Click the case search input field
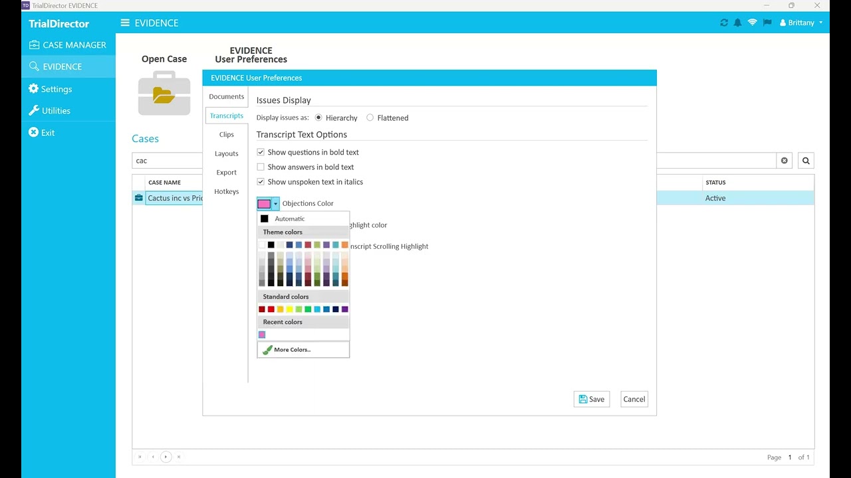Screen dimensions: 851x478 454,161
